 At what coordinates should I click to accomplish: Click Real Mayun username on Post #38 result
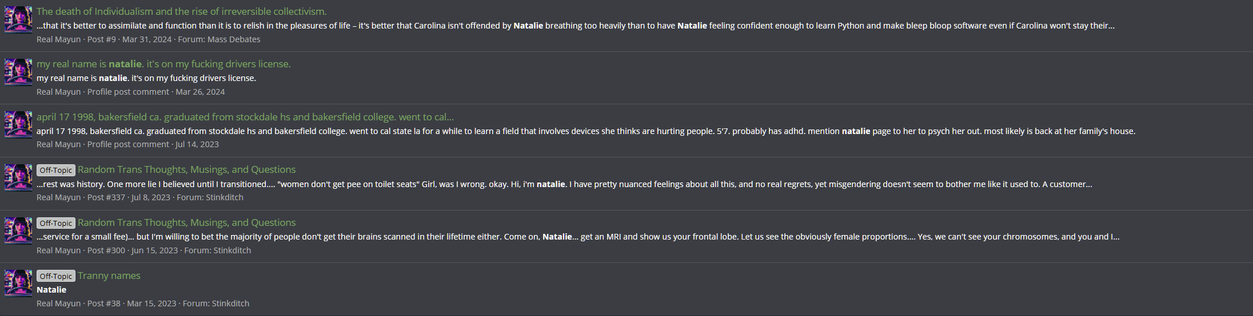[x=58, y=303]
